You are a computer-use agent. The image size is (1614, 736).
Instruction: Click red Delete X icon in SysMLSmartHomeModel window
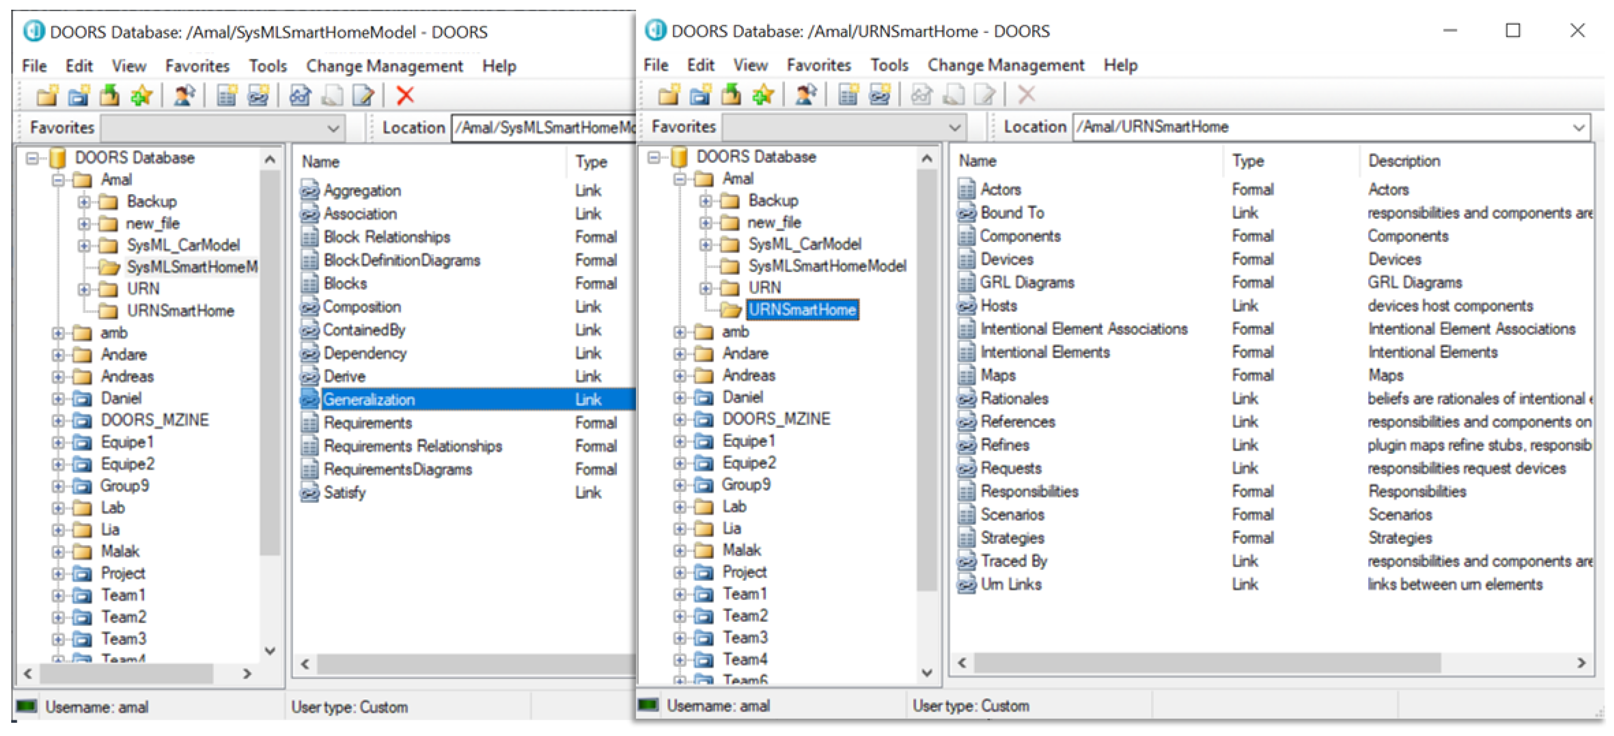[406, 95]
